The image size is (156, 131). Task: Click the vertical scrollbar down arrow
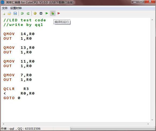152,120
